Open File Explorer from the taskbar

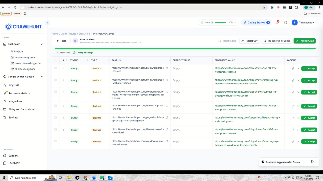pos(69,178)
